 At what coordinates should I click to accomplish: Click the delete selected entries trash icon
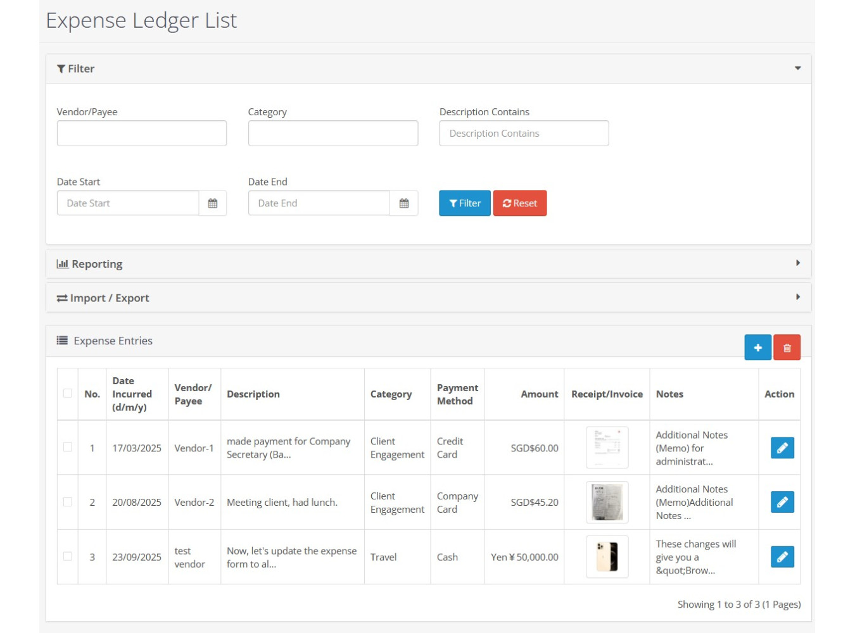(x=787, y=347)
